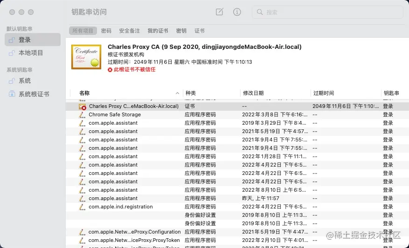Screen dimensions: 409x248
Task: Click the 系统根证书 keychain icon
Action: 12,94
